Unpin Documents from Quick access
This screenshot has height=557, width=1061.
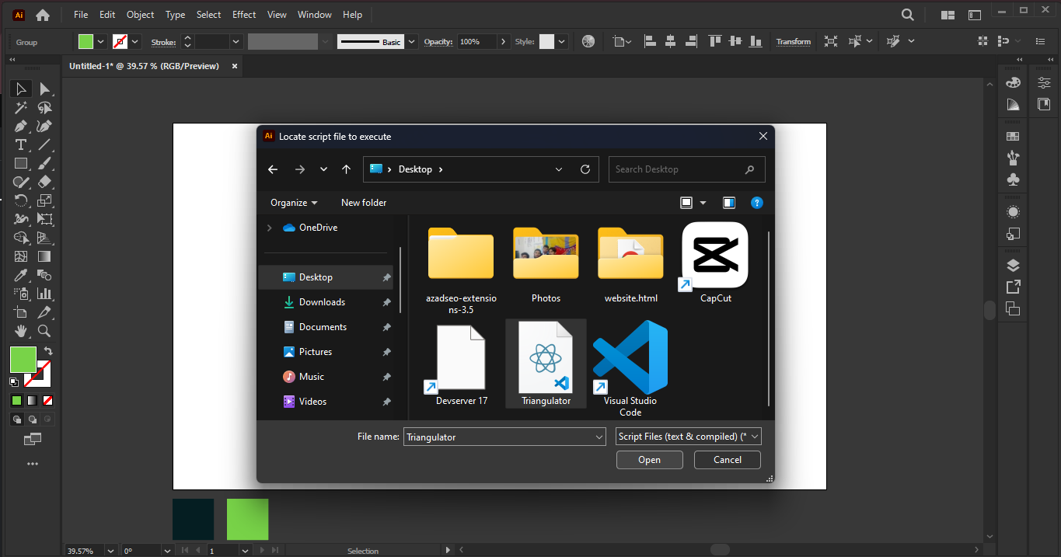click(x=386, y=326)
